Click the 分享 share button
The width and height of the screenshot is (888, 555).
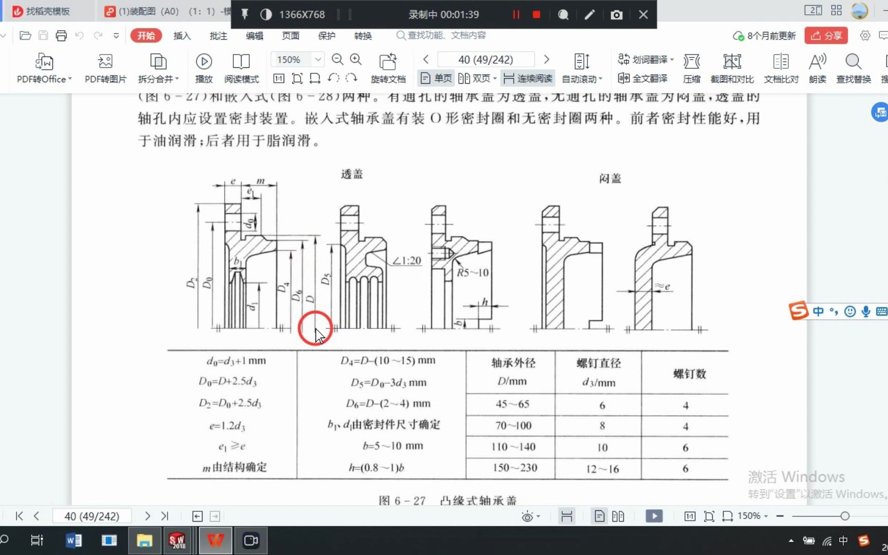825,35
